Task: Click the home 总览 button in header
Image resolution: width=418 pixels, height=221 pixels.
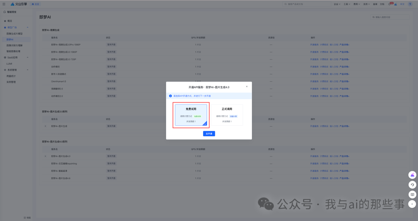Action: click(36, 4)
